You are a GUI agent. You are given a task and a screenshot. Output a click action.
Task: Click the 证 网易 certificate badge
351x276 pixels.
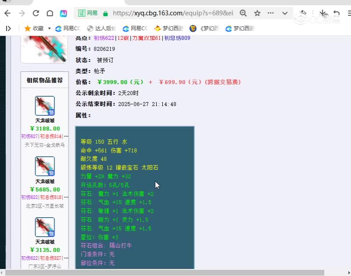(x=88, y=13)
